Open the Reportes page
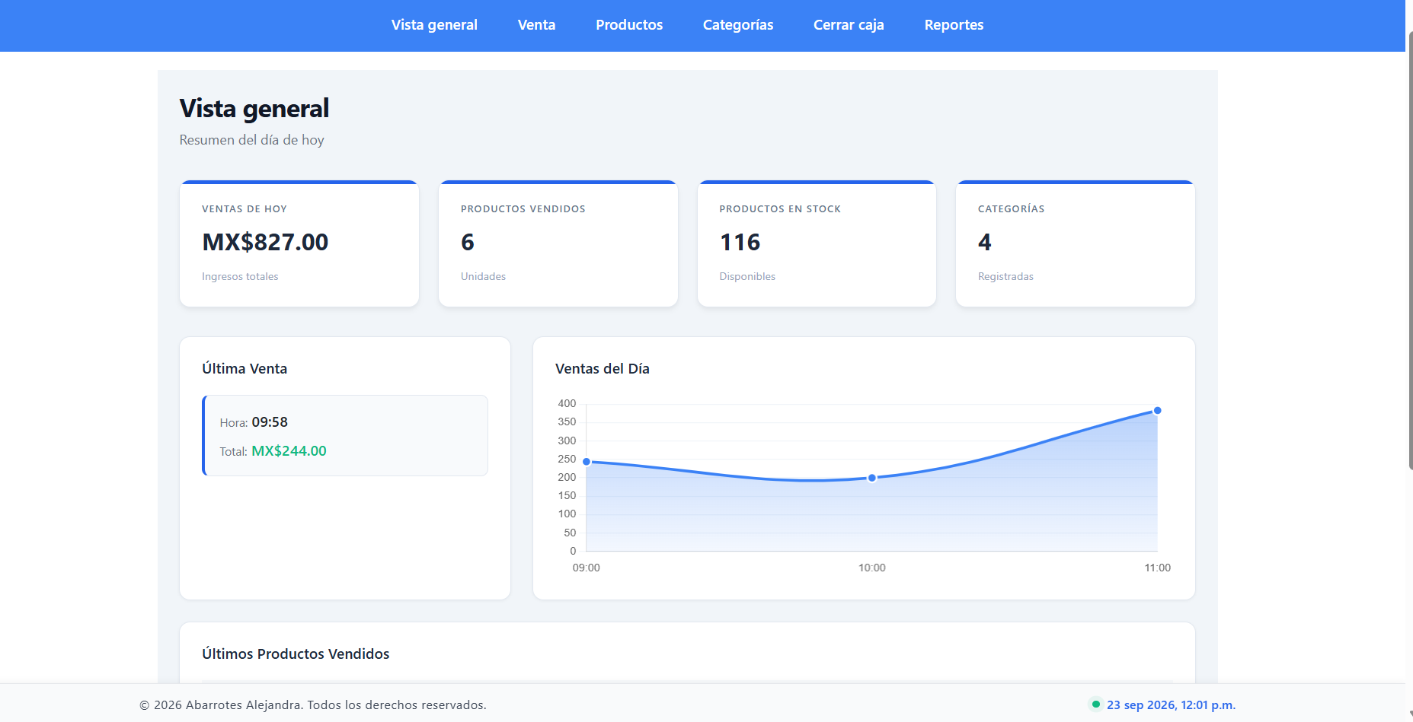This screenshot has width=1413, height=722. click(x=954, y=25)
